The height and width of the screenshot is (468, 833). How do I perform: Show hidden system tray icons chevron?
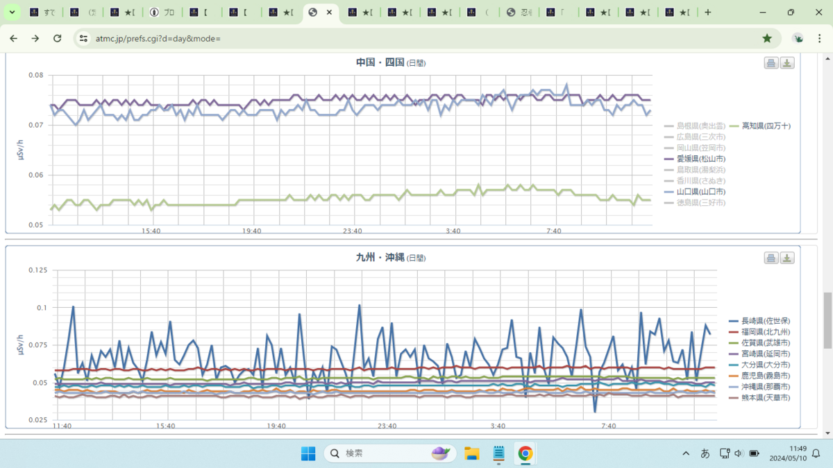point(686,453)
